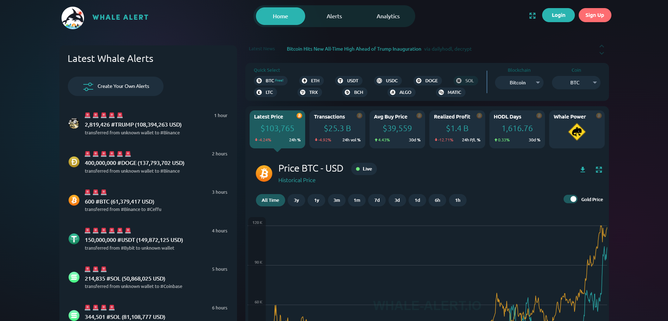Click info icon on Transactions card
Image resolution: width=668 pixels, height=321 pixels.
(359, 116)
